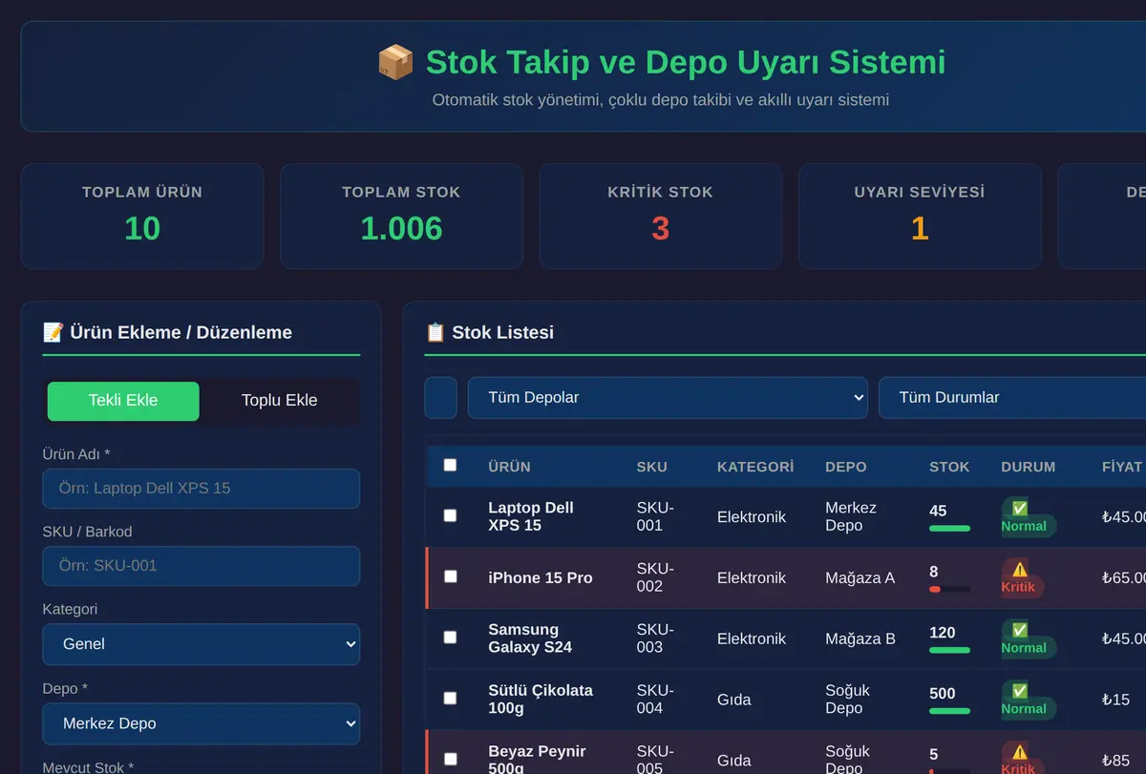Screen dimensions: 1146x774
Task: Click the warning icon in iPhone 15 Pro row
Action: 1019,570
